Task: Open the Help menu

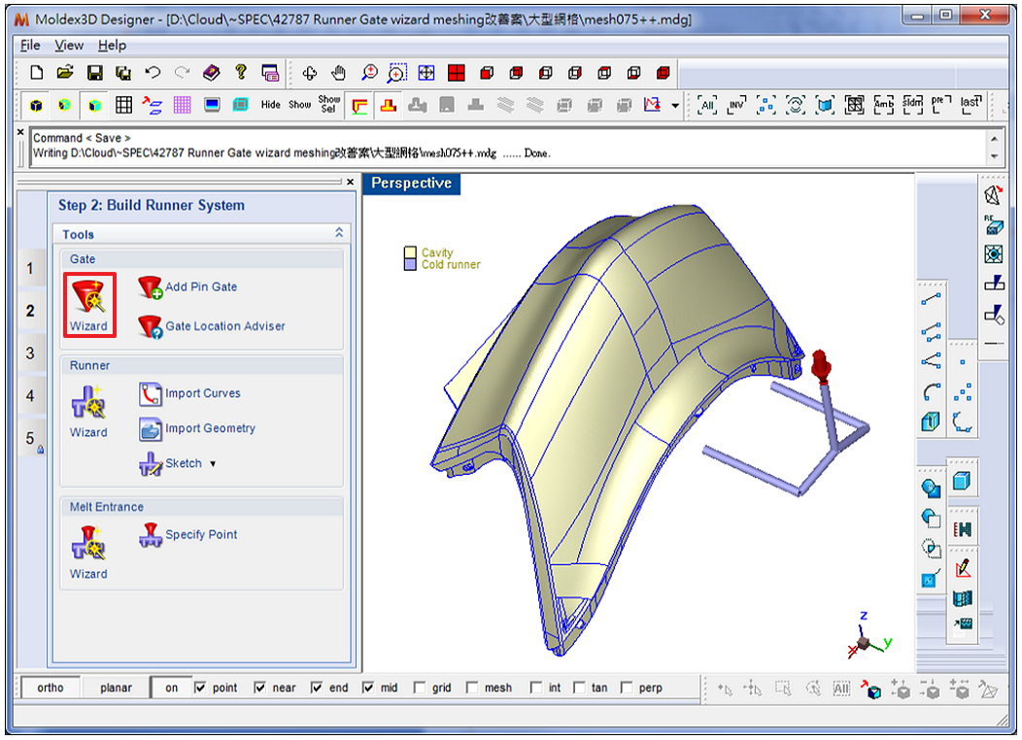Action: tap(112, 45)
